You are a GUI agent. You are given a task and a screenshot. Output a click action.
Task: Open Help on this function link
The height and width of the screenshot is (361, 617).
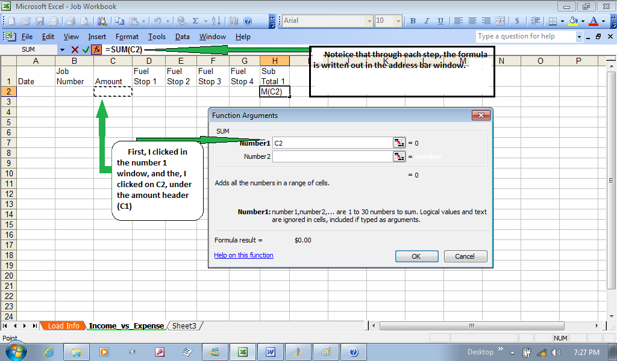243,255
